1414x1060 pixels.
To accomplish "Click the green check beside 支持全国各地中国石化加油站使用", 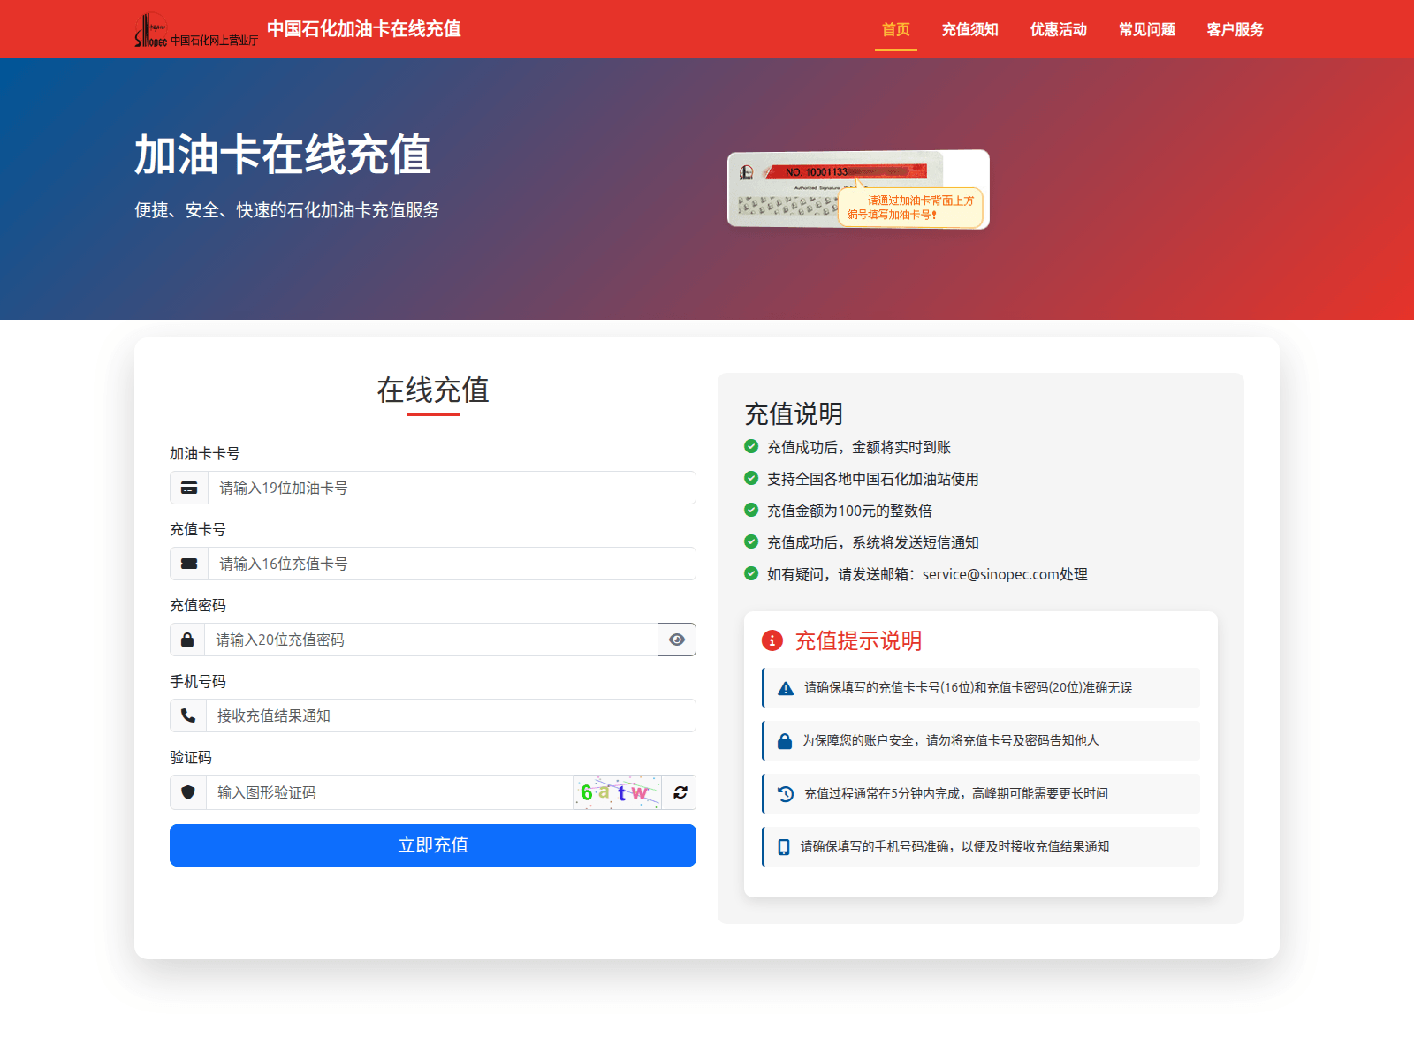I will 751,478.
